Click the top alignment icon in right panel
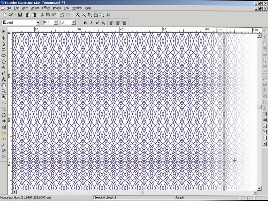 pos(265,31)
